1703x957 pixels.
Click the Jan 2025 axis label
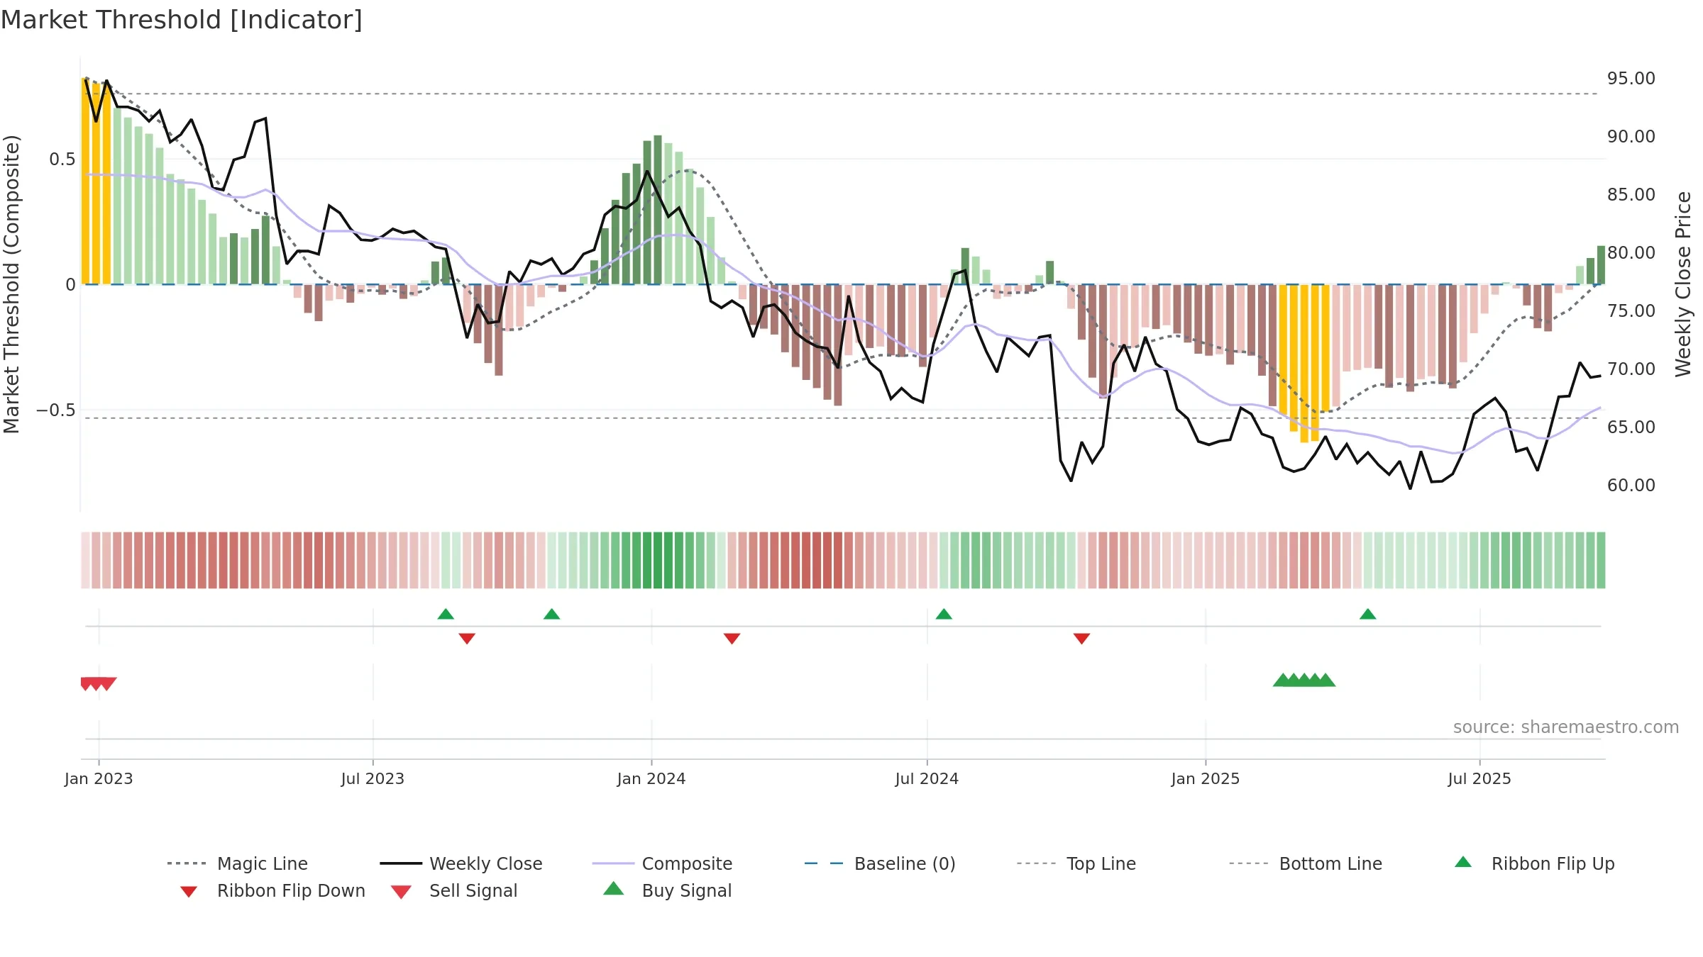pos(1206,778)
